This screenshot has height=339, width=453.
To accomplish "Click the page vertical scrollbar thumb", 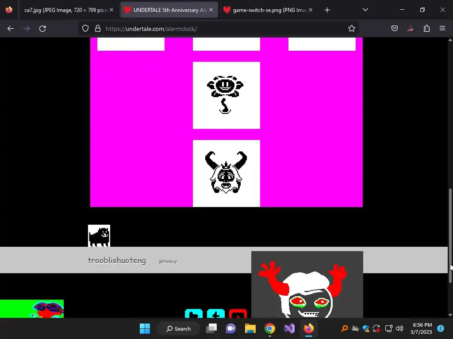I will (450, 236).
